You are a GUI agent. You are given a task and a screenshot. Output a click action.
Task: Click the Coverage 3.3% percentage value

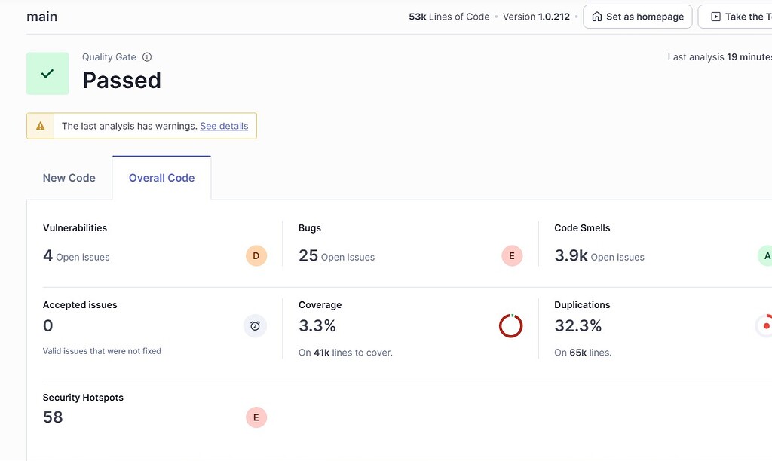click(317, 325)
